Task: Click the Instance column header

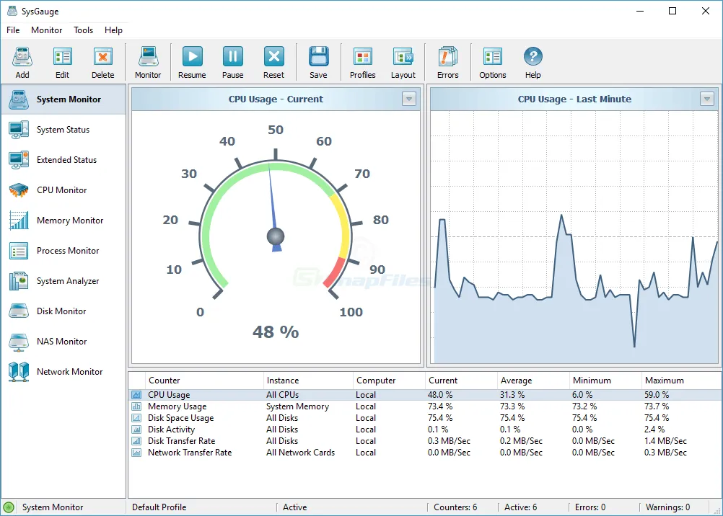Action: [308, 381]
